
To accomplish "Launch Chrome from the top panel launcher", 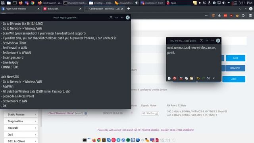I will point(33,3).
